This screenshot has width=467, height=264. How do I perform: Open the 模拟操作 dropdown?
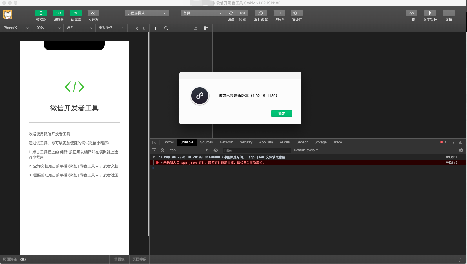(111, 28)
